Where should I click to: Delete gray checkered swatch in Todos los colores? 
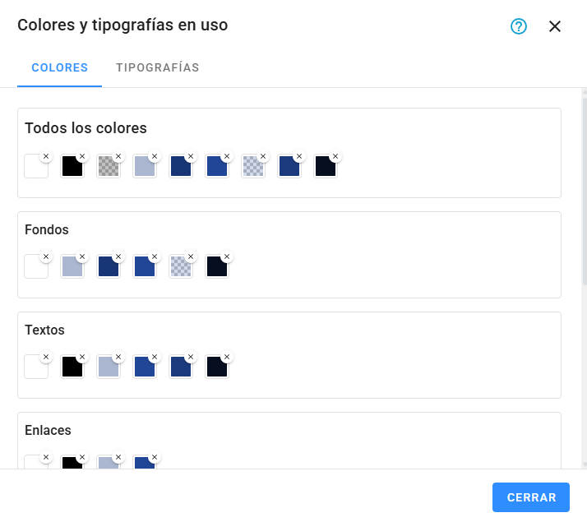(118, 156)
